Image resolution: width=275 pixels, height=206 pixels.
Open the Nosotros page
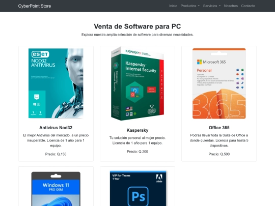point(231,6)
